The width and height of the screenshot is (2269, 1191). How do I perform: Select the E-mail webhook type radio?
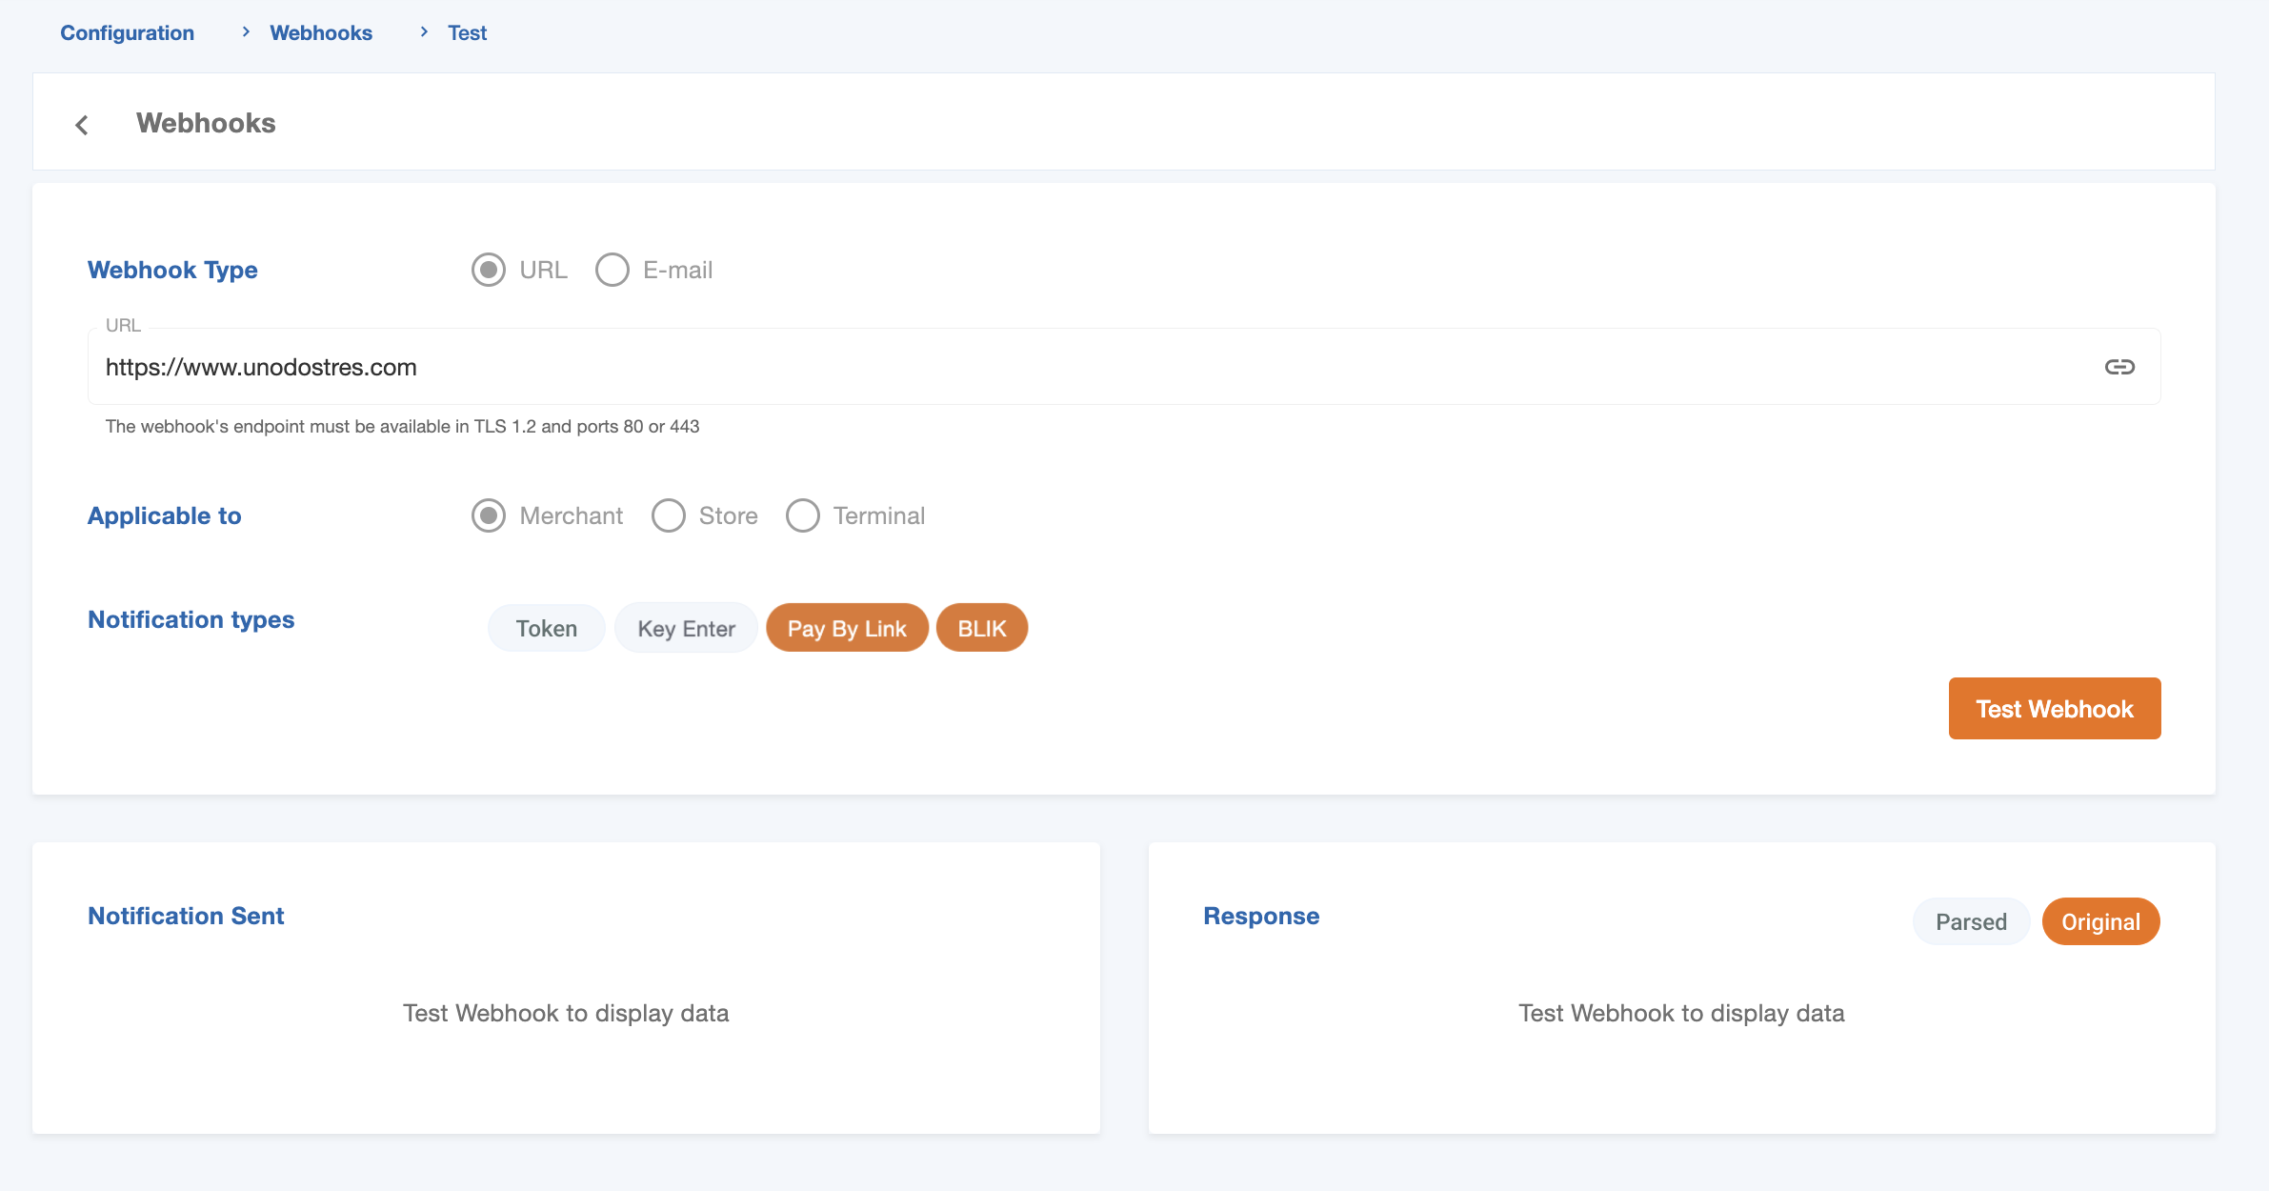[x=612, y=270]
